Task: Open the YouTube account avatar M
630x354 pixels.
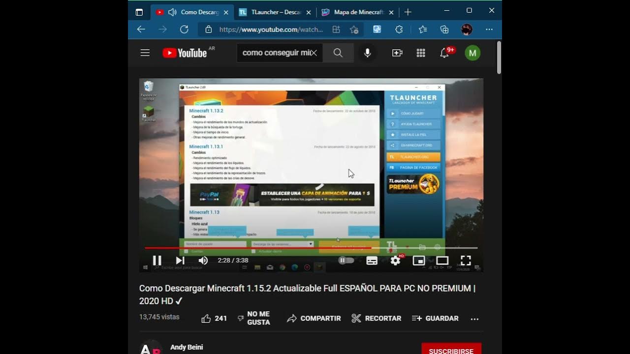Action: coord(472,53)
